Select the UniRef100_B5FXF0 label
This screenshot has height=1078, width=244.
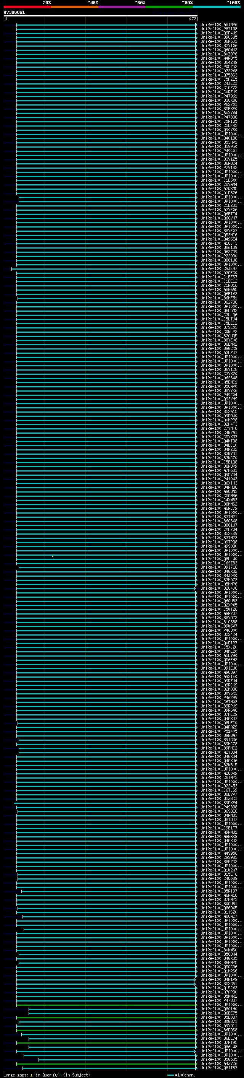[219, 109]
